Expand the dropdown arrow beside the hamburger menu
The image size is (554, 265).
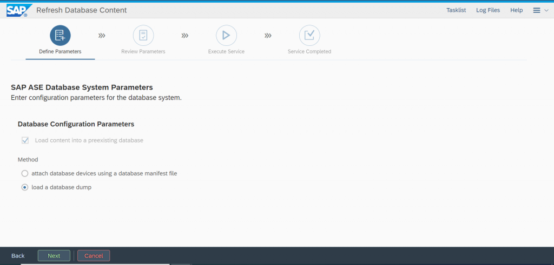546,11
